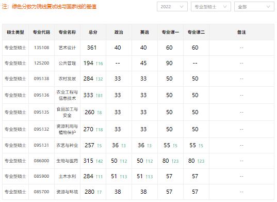Image resolution: width=277 pixels, height=202 pixels.
Task: Click the green ↑42 indicator next to 315
Action: tap(99, 161)
